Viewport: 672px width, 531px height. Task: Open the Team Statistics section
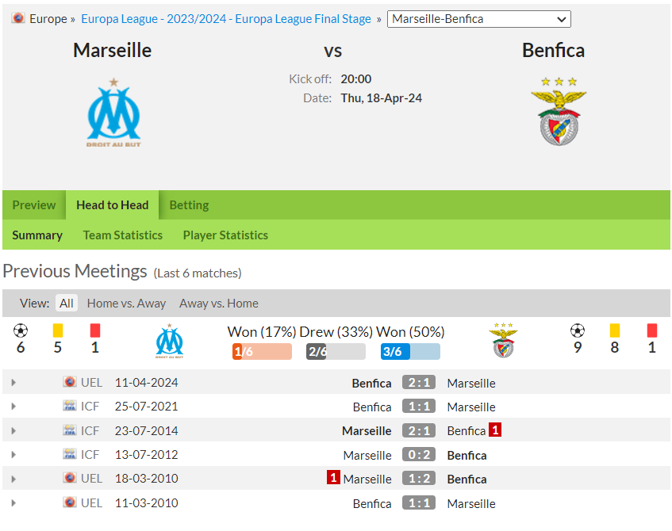pos(122,235)
